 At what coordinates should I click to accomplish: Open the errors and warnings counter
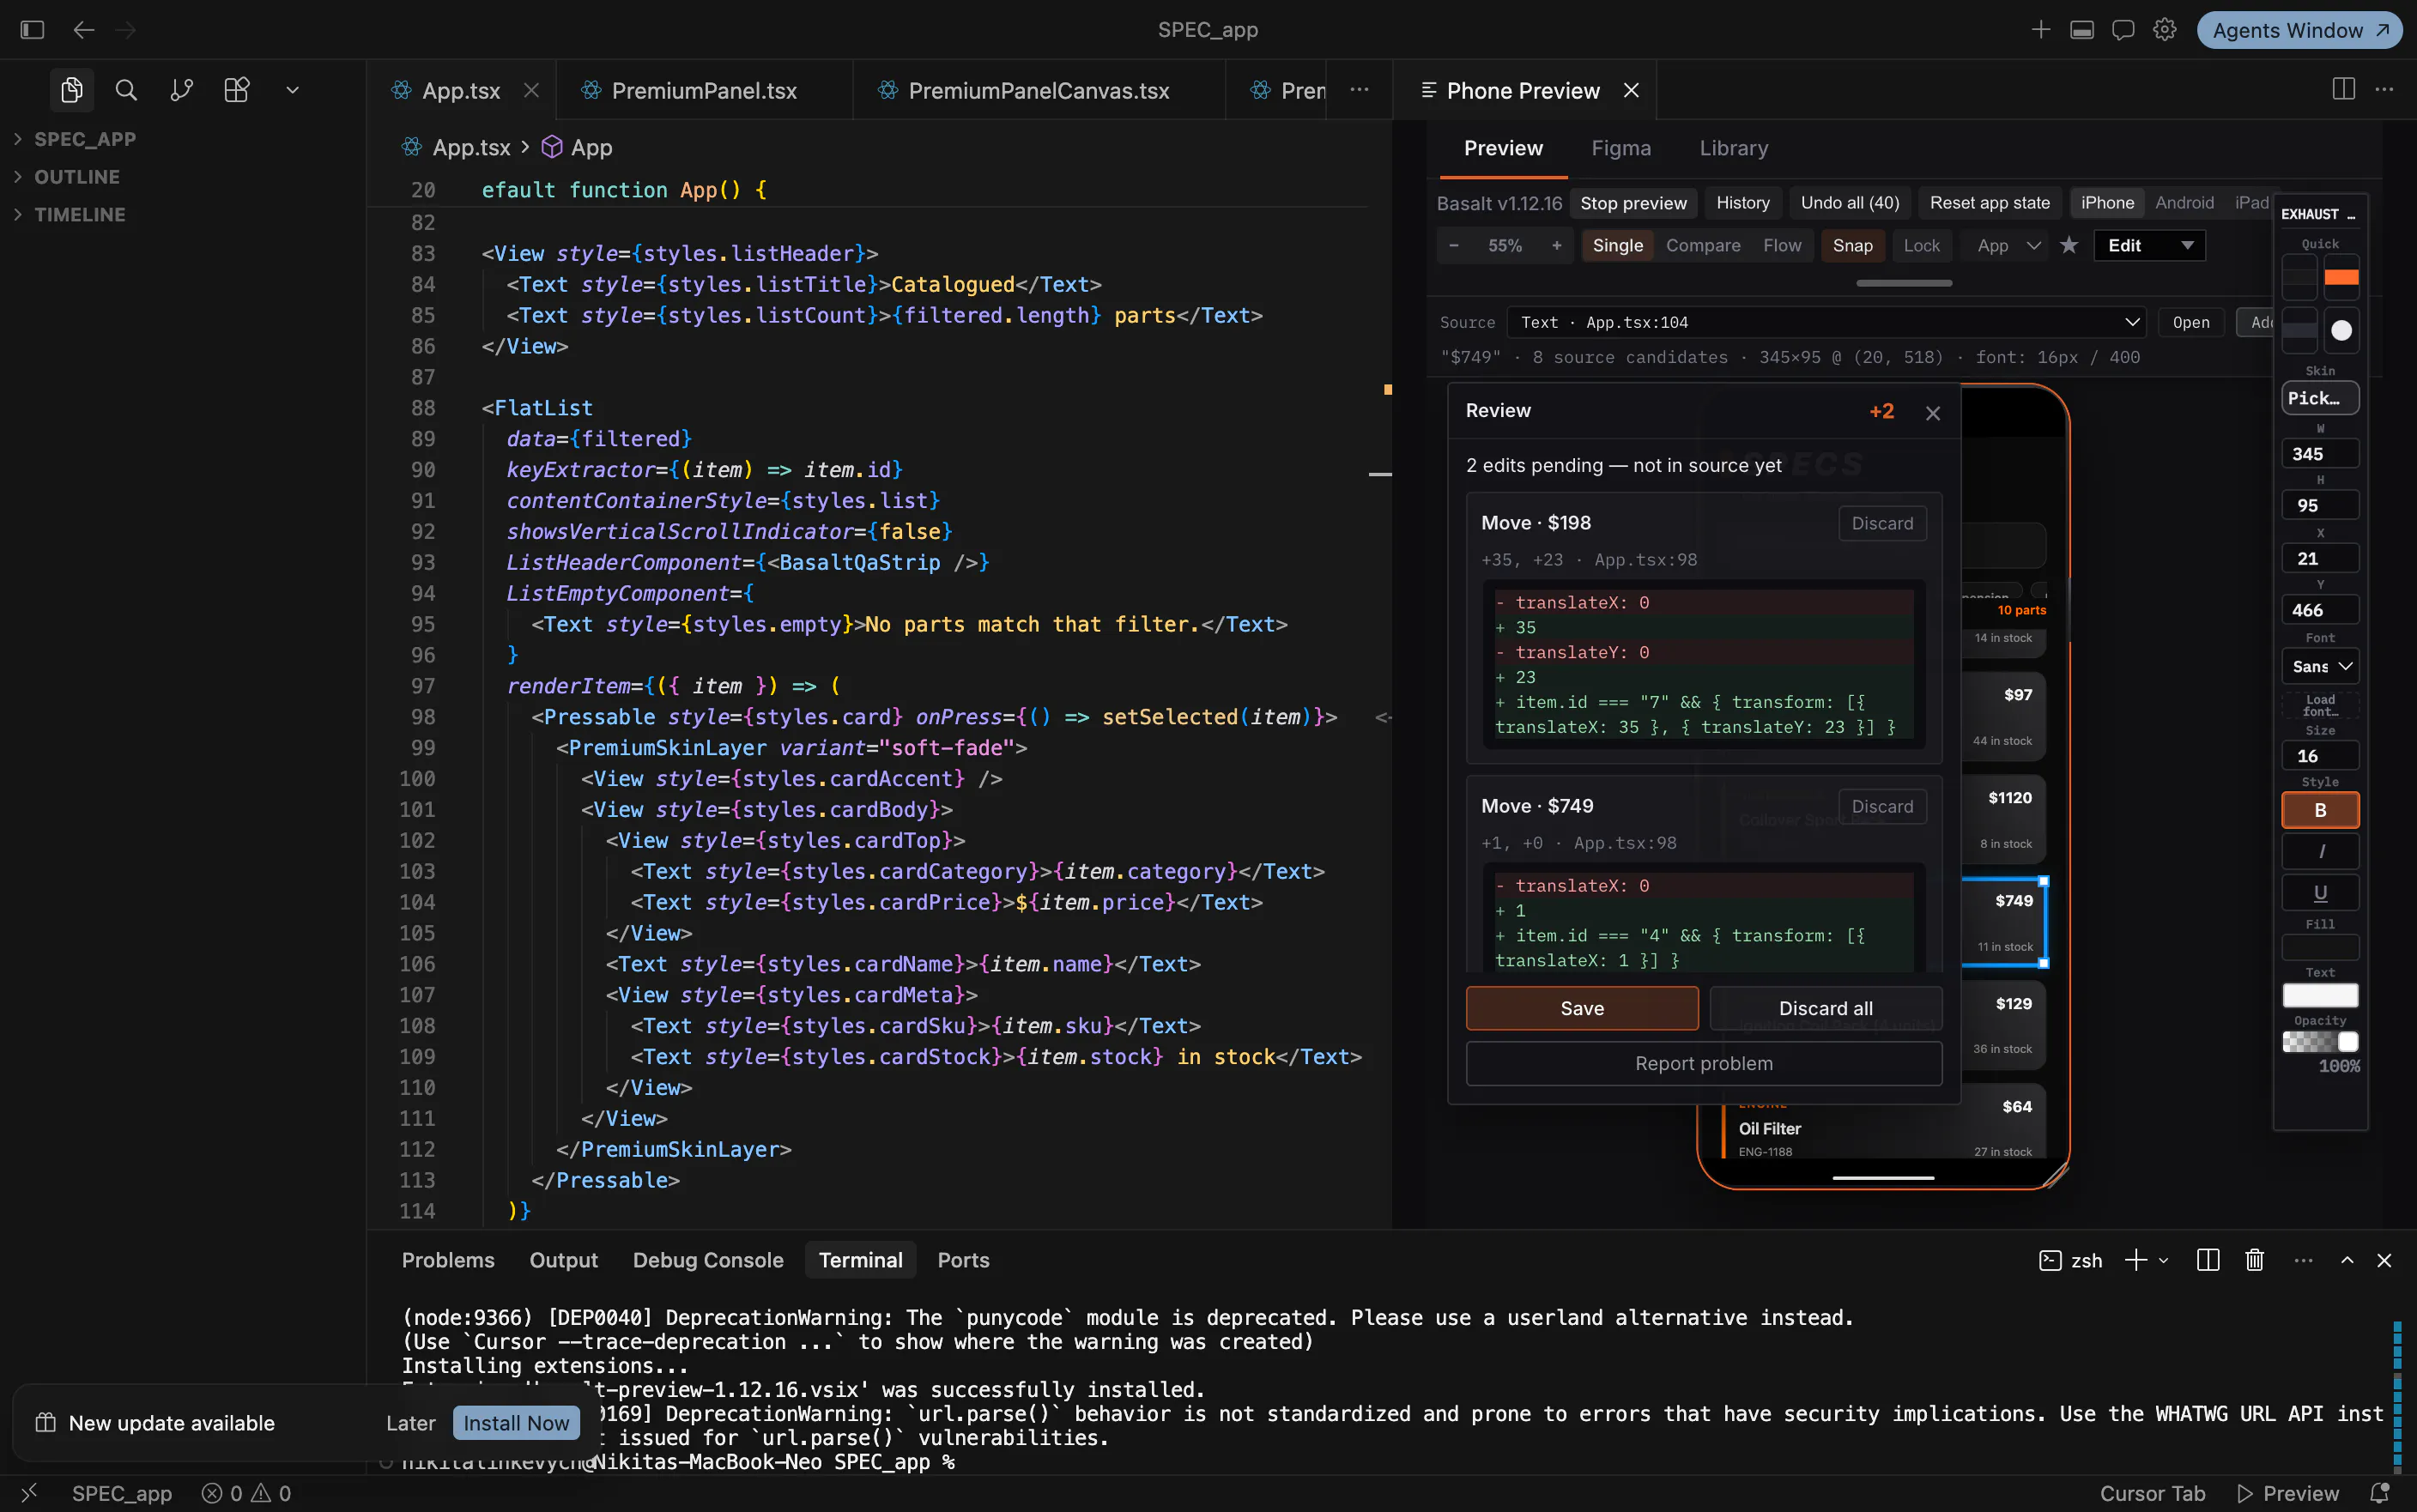coord(246,1493)
